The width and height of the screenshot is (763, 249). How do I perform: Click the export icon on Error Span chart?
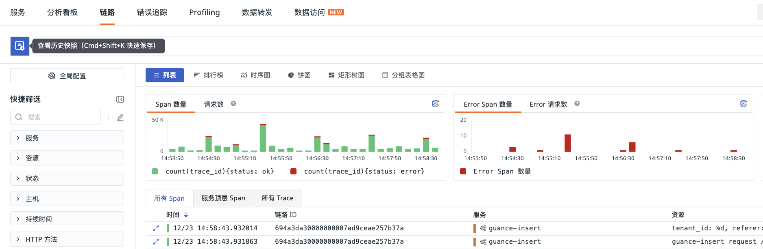[743, 104]
